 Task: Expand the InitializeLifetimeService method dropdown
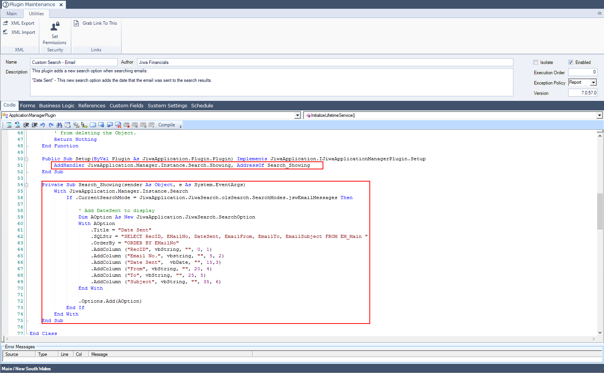[599, 115]
